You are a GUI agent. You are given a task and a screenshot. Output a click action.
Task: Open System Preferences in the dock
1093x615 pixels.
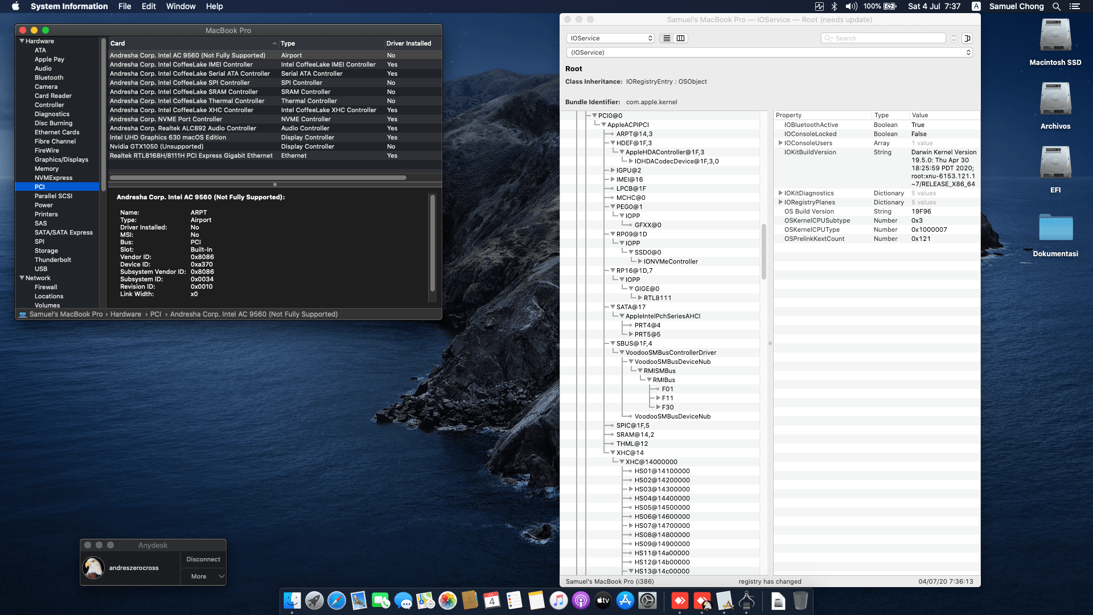pos(647,600)
